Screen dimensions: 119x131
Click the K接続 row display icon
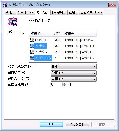32,46
